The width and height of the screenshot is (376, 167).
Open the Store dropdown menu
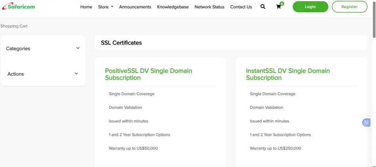(105, 7)
